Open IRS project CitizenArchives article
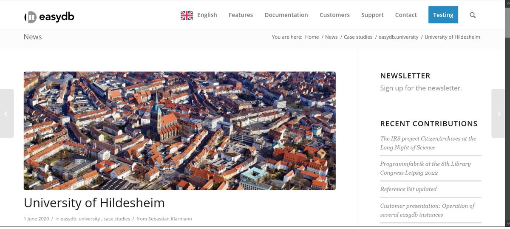This screenshot has width=510, height=229. point(428,143)
